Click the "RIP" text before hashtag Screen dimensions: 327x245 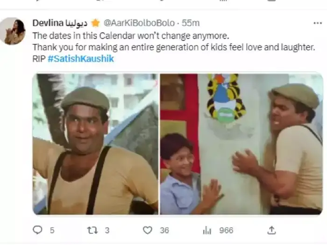point(39,59)
